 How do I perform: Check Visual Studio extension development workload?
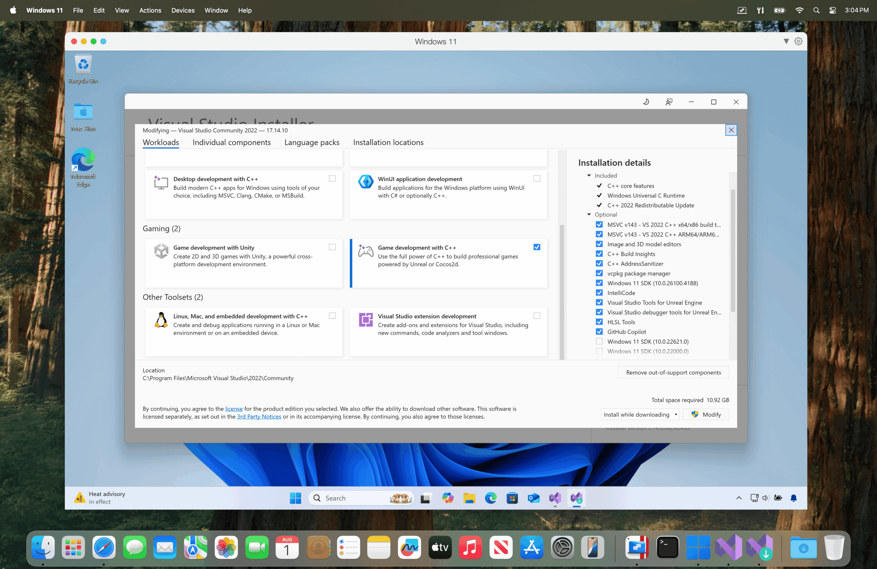(537, 316)
